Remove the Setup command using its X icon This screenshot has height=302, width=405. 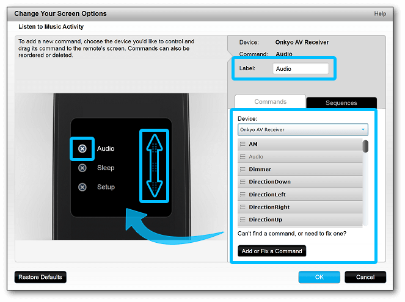pos(82,187)
